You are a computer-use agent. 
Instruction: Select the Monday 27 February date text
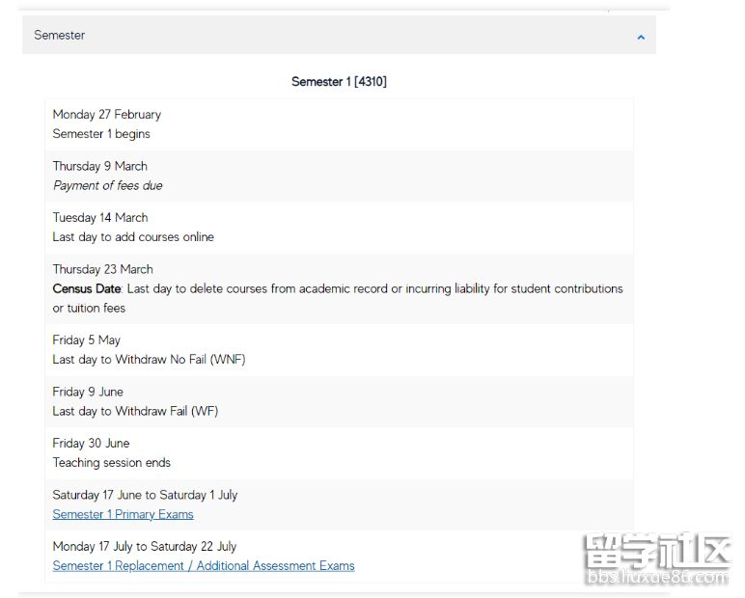tap(106, 114)
